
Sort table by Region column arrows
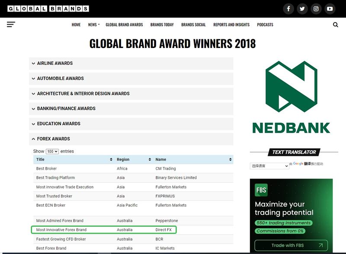(150, 159)
